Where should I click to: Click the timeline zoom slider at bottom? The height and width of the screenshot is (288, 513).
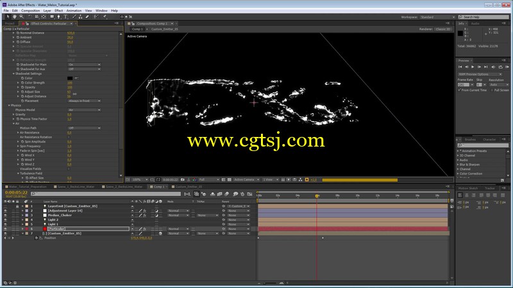pos(271,283)
